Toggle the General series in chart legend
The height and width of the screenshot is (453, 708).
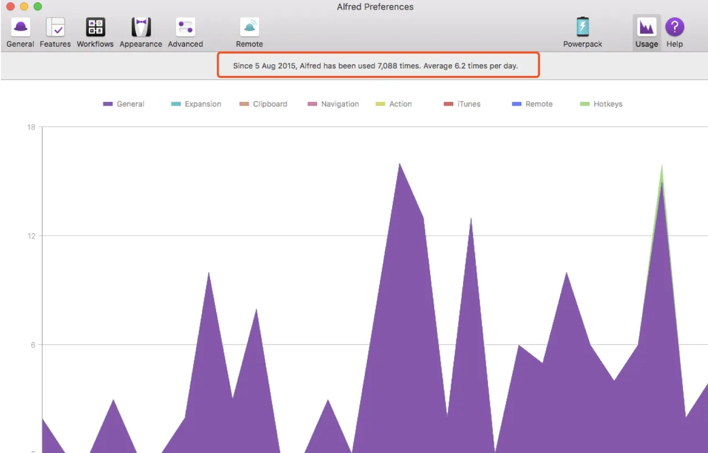(124, 104)
